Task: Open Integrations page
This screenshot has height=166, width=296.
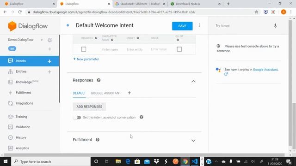Action: 24,103
